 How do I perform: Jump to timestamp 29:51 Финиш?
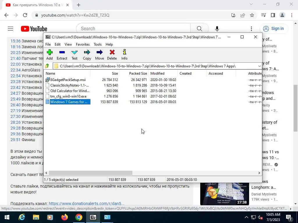15,140
